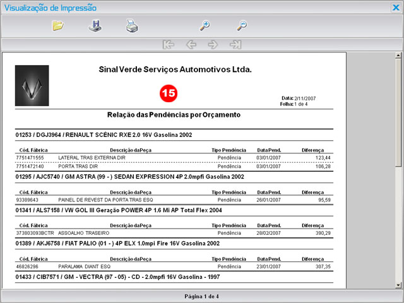Click difference value 95,59

pos(324,200)
